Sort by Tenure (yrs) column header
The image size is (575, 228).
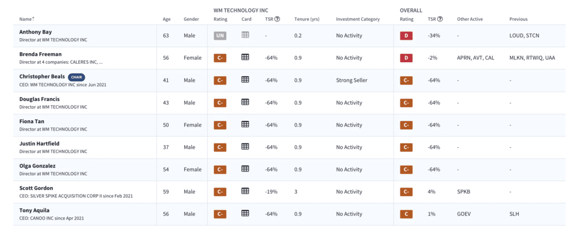pos(307,19)
